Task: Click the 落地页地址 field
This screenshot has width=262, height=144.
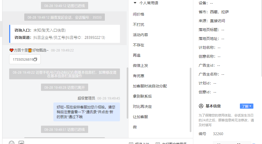Action: pyautogui.click(x=211, y=39)
